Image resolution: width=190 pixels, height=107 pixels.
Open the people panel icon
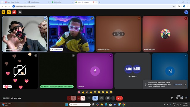click(177, 98)
